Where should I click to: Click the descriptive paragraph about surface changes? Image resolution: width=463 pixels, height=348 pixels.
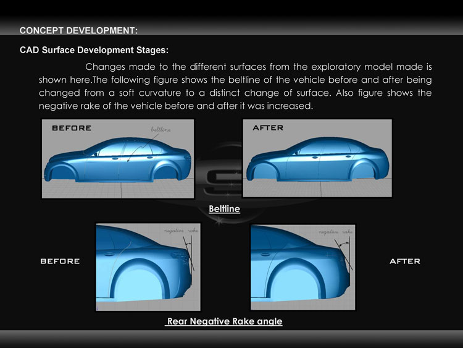pos(235,87)
